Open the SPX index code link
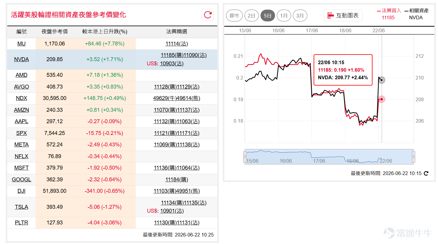438x244 pixels. tap(21, 133)
